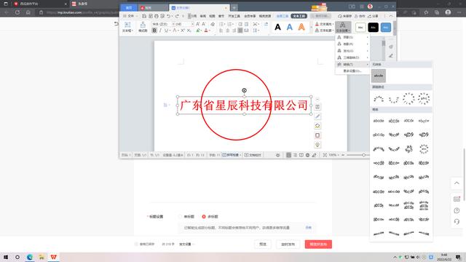This screenshot has width=466, height=262.
Task: Click the WPS icon on the taskbar
Action: tap(53, 257)
